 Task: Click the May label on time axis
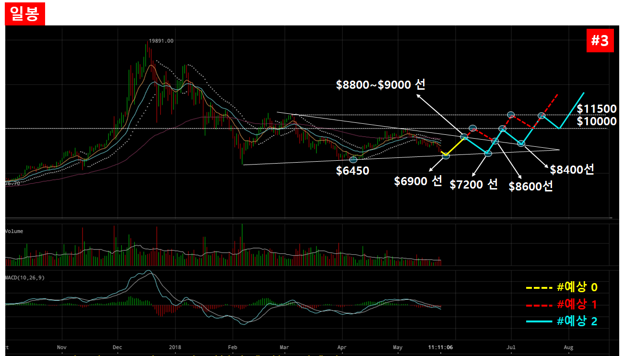[x=398, y=346]
